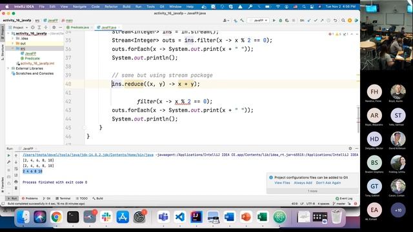
Task: Click View Files link in notification
Action: coord(282,183)
